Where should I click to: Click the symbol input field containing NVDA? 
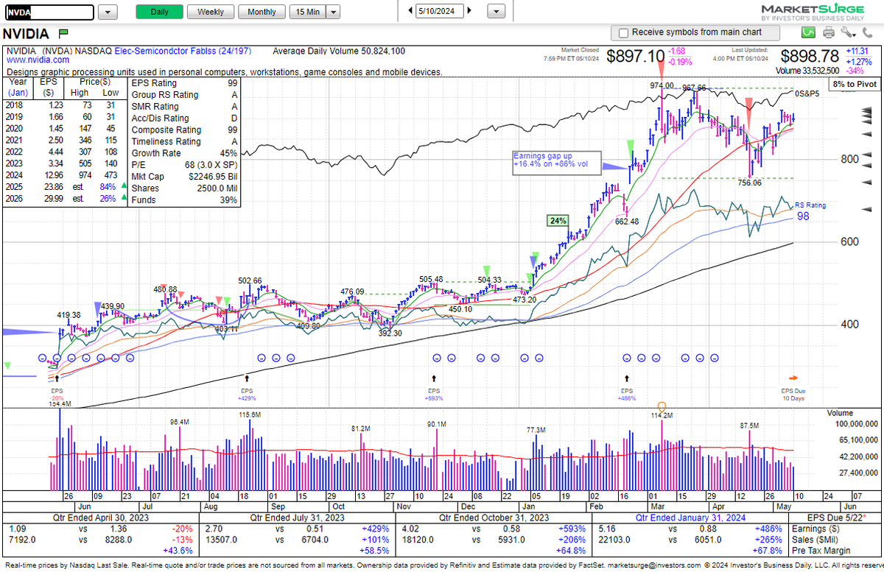pos(48,12)
